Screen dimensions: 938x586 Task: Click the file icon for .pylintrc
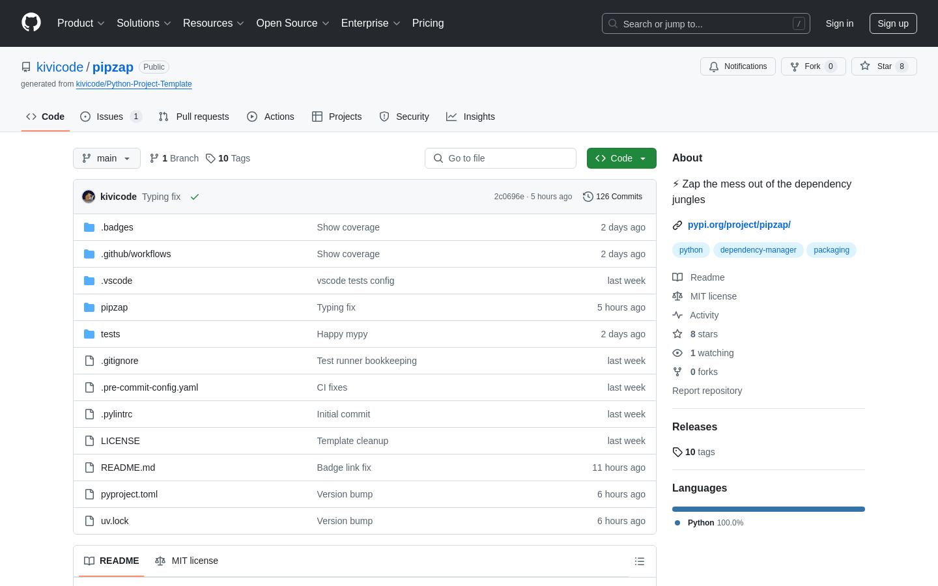click(89, 414)
